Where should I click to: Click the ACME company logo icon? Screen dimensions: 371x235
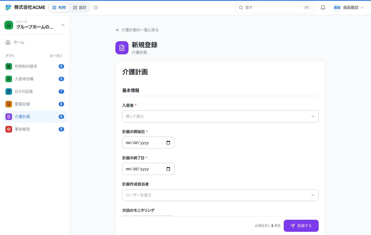click(8, 8)
